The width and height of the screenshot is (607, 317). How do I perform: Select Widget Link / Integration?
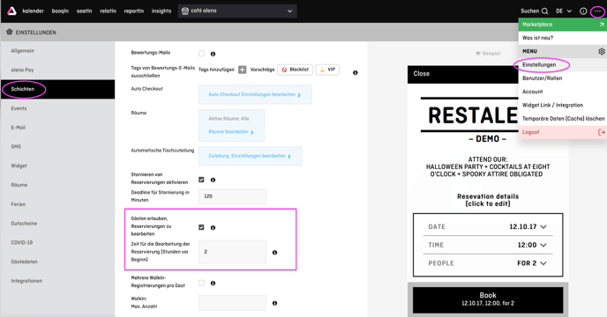click(x=563, y=105)
